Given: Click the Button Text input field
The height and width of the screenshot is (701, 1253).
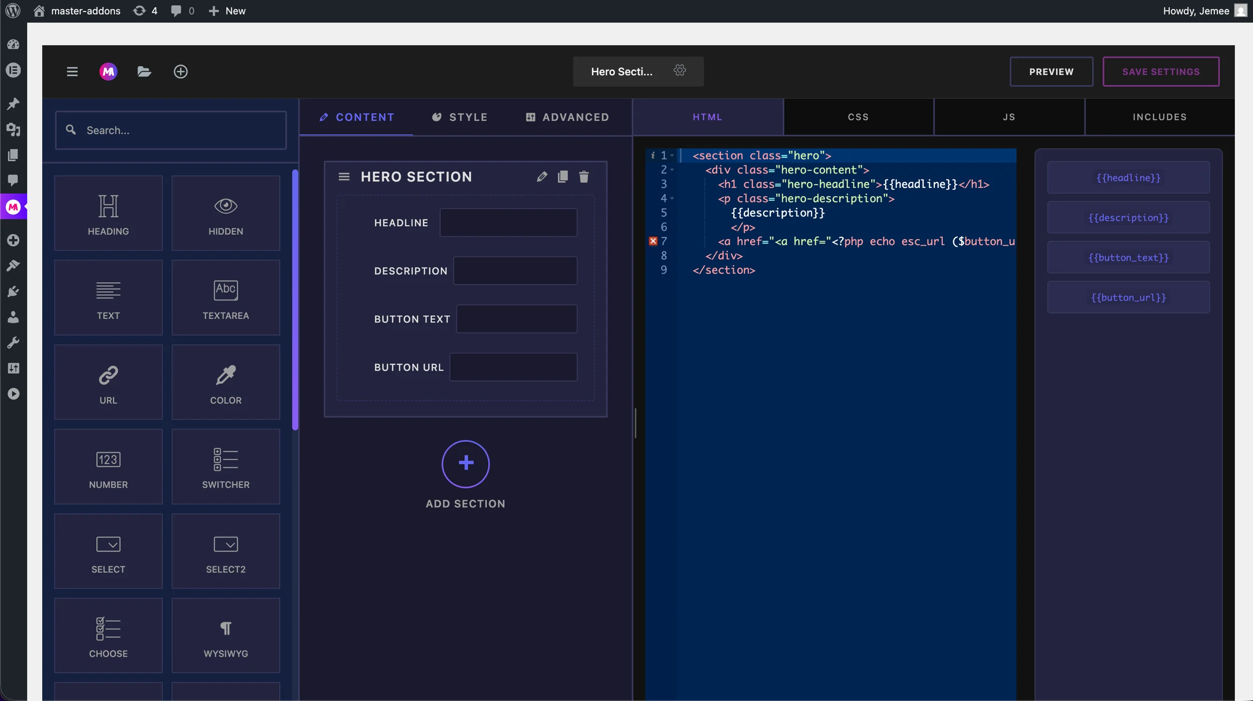Looking at the screenshot, I should coord(517,319).
